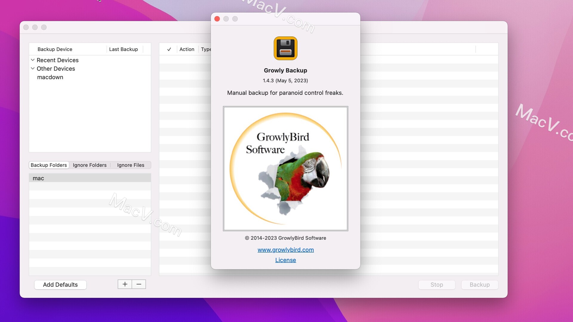Click the GrowlyBird Software parrot logo image
The height and width of the screenshot is (322, 573).
[285, 168]
